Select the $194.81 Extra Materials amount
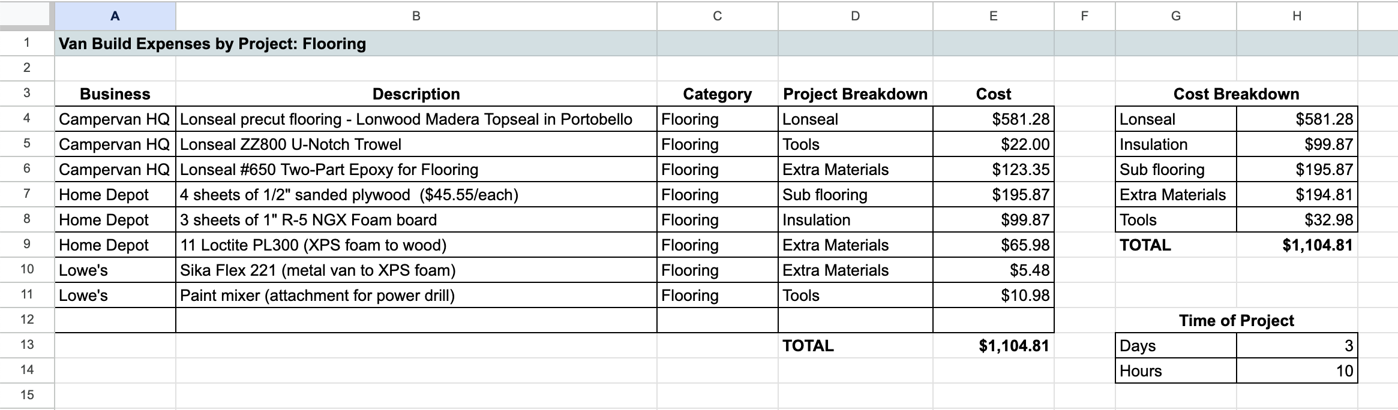 1297,195
